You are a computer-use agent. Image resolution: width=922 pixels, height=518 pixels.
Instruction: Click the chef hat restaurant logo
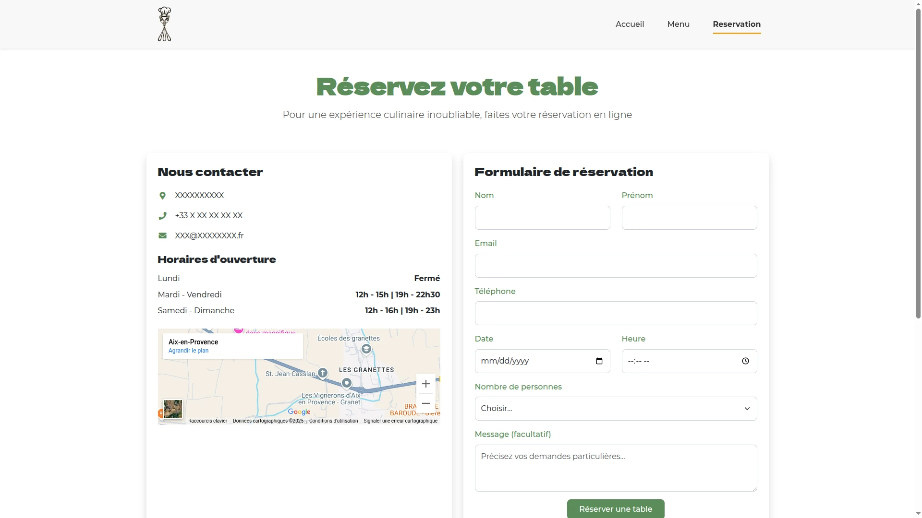click(x=164, y=24)
